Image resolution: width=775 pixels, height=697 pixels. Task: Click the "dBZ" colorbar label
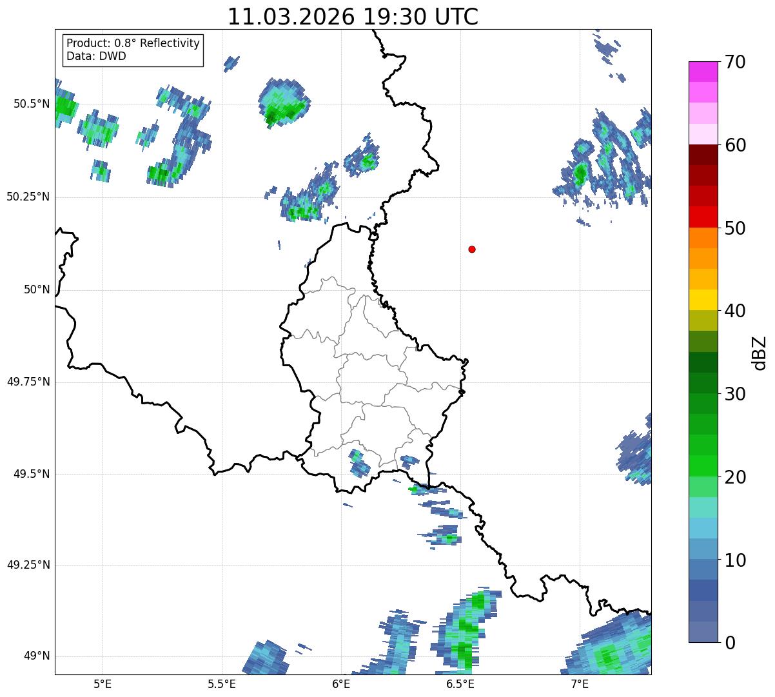point(760,352)
